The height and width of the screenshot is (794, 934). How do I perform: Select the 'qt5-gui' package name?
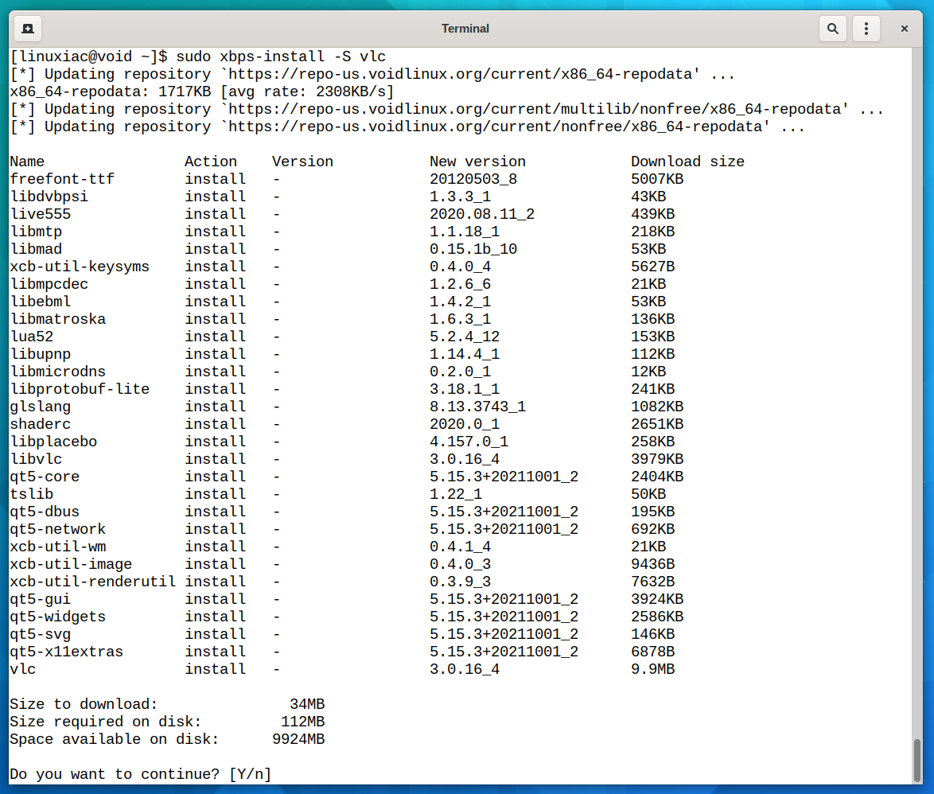pyautogui.click(x=41, y=599)
